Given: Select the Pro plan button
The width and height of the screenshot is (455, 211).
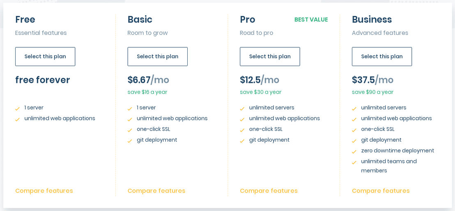Looking at the screenshot, I should [270, 57].
